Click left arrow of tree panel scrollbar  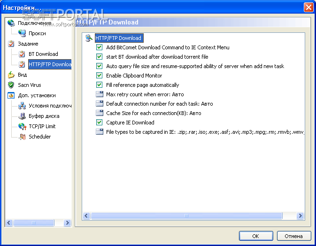click(8, 223)
